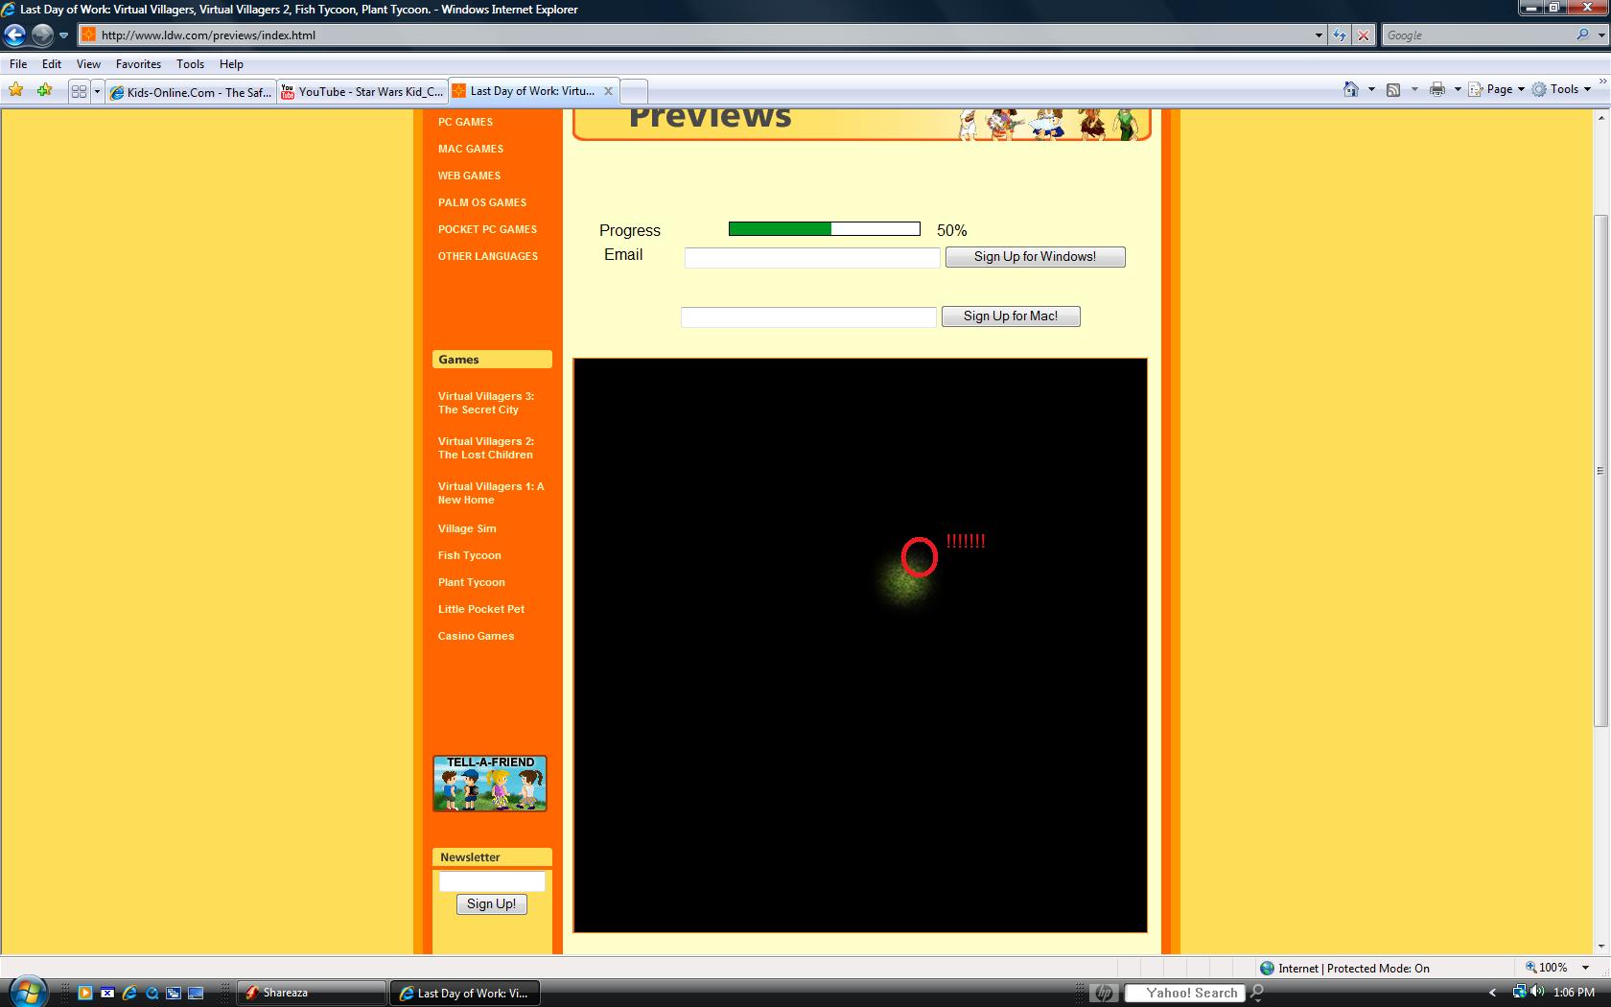
Task: Click the browser Back arrow button
Action: (14, 35)
